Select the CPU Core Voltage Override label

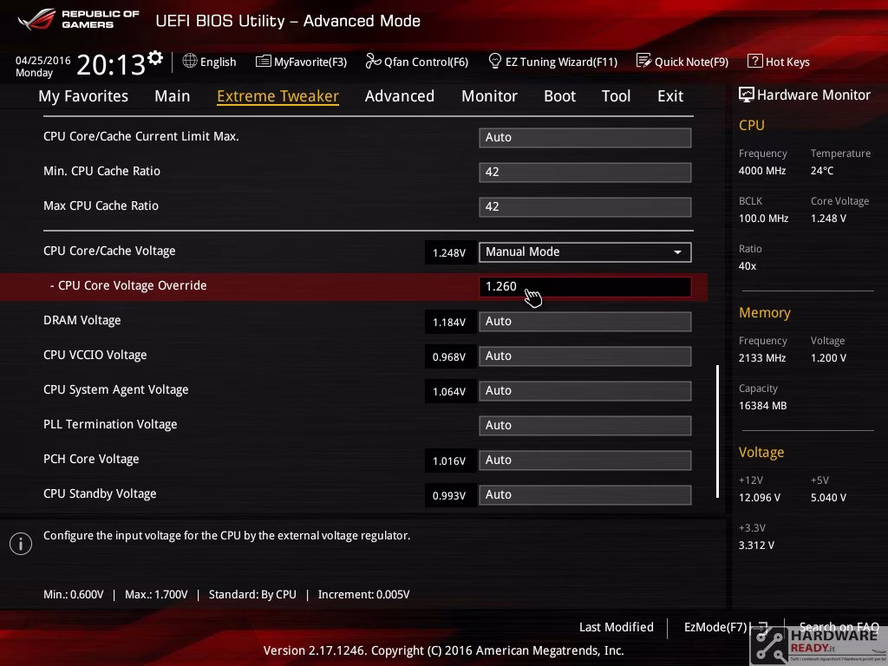click(133, 285)
